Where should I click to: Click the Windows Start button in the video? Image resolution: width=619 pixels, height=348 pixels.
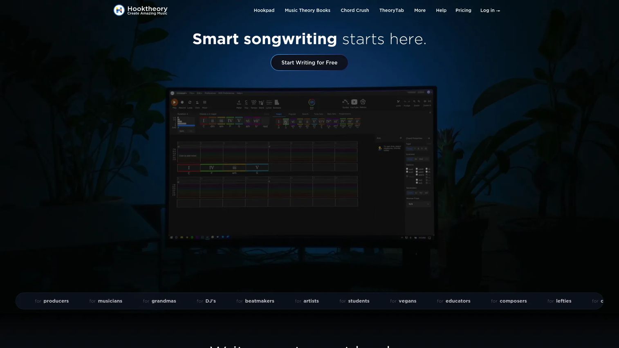[x=171, y=237]
